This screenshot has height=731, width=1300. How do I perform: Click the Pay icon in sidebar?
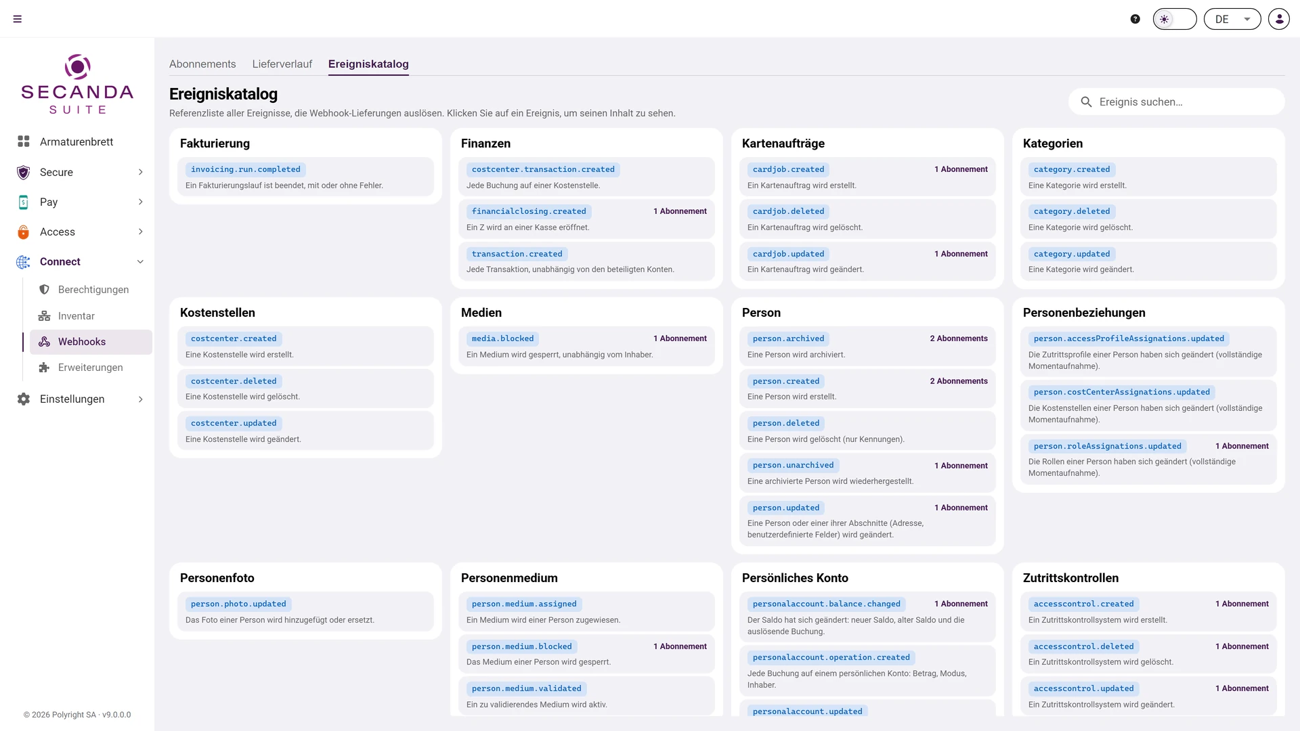(x=24, y=202)
